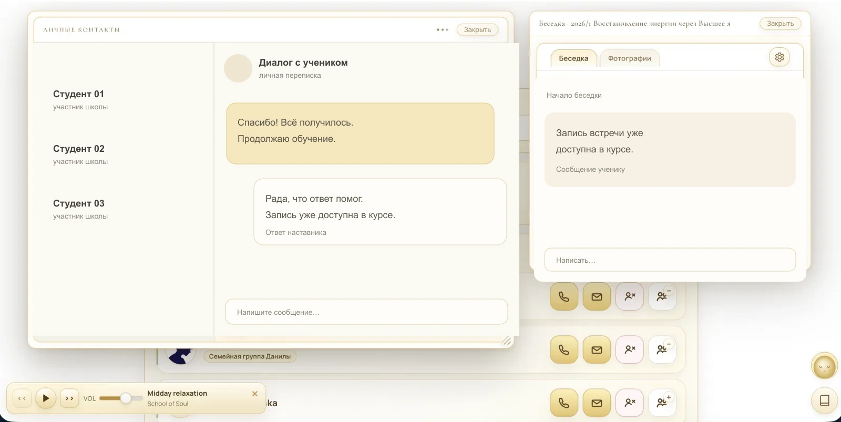This screenshot has width=841, height=422.
Task: Click the round sleepy face icon
Action: (824, 366)
